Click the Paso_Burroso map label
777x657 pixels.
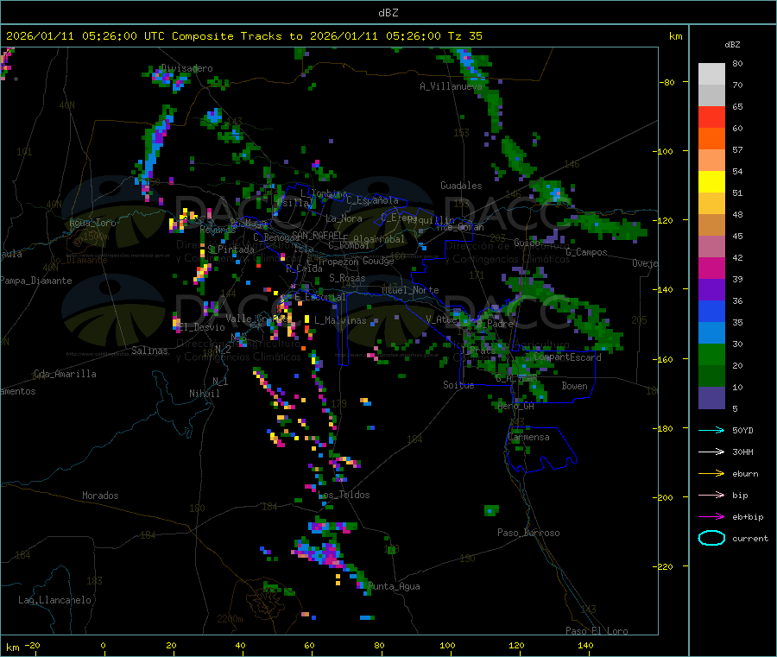pyautogui.click(x=527, y=533)
